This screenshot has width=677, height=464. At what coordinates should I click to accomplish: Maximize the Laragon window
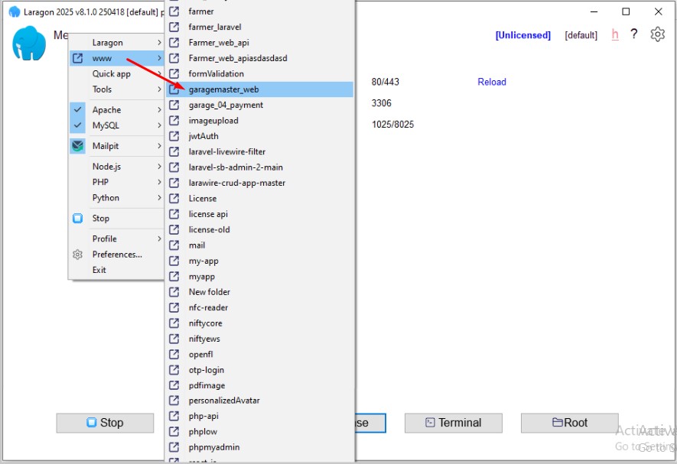pyautogui.click(x=626, y=11)
